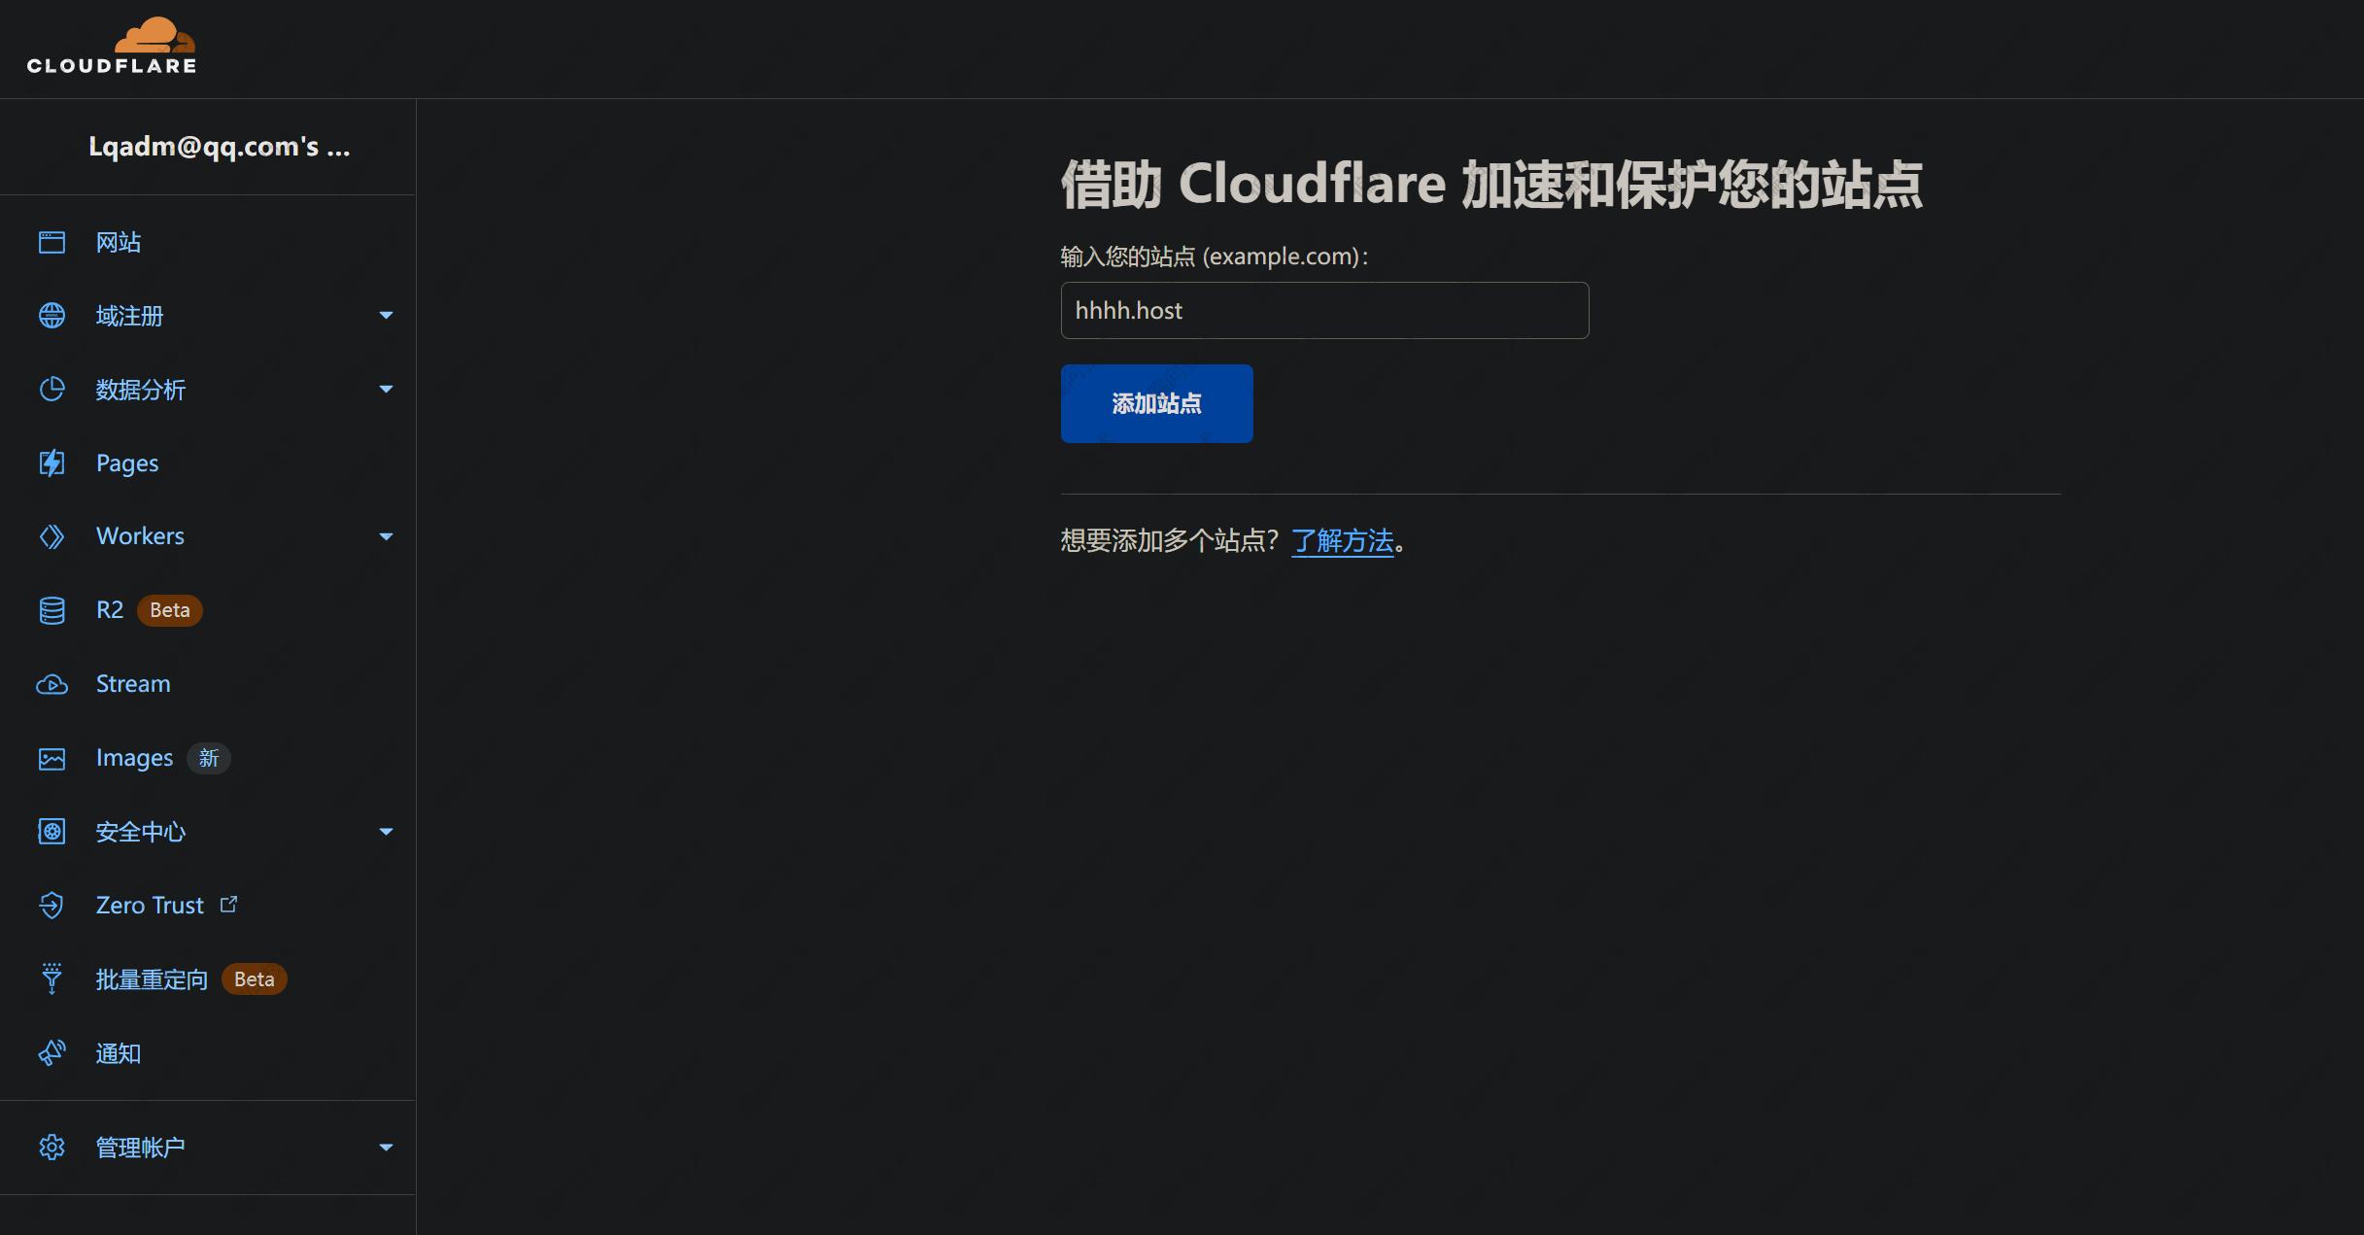Click the Stream cloud play icon
This screenshot has width=2364, height=1235.
point(51,684)
